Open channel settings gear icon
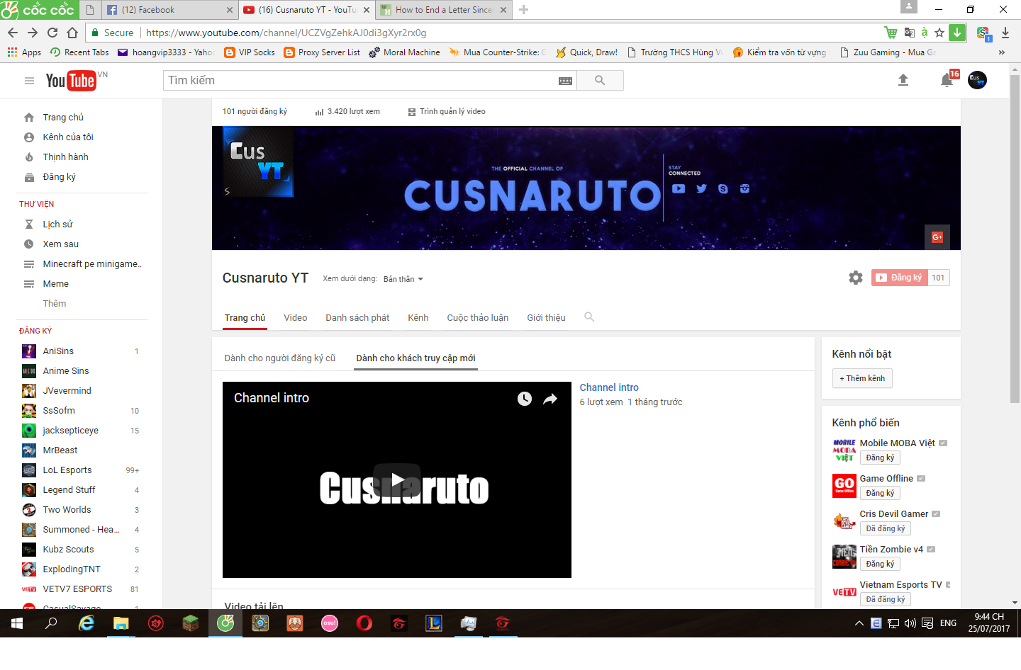 click(856, 278)
